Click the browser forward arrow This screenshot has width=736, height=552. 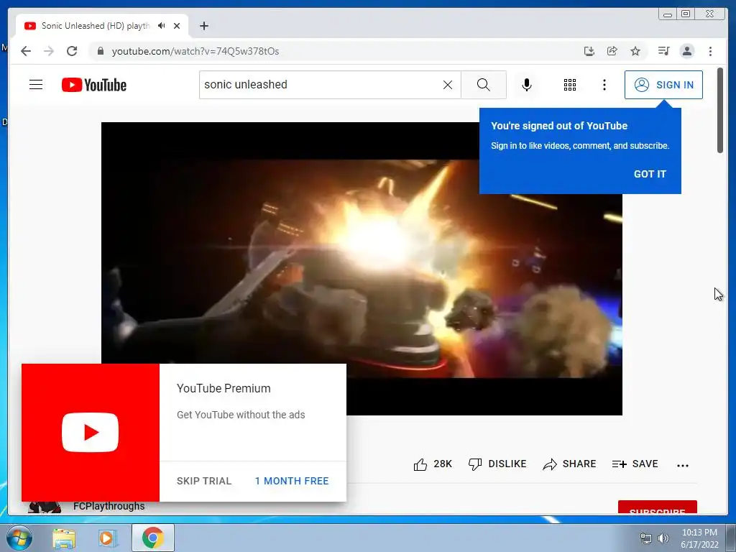tap(49, 51)
